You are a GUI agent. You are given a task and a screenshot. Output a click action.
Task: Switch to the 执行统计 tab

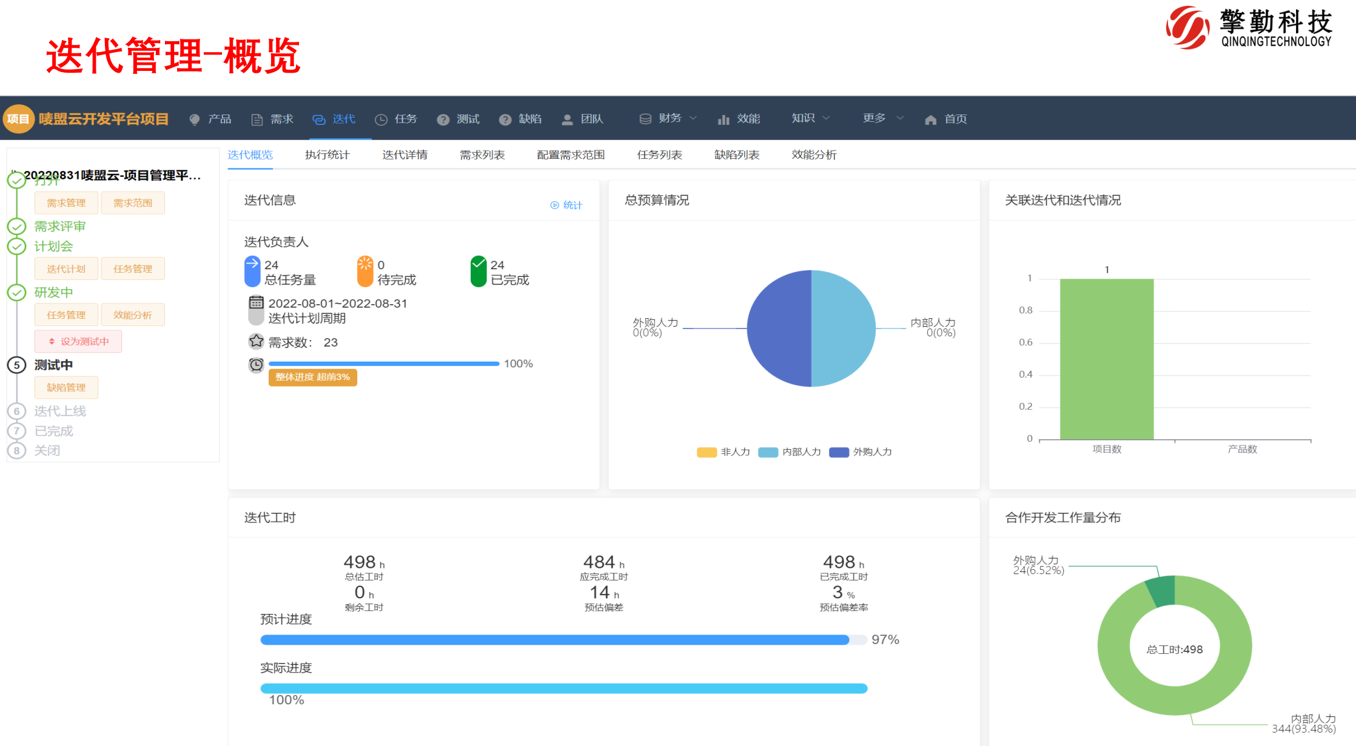[327, 155]
